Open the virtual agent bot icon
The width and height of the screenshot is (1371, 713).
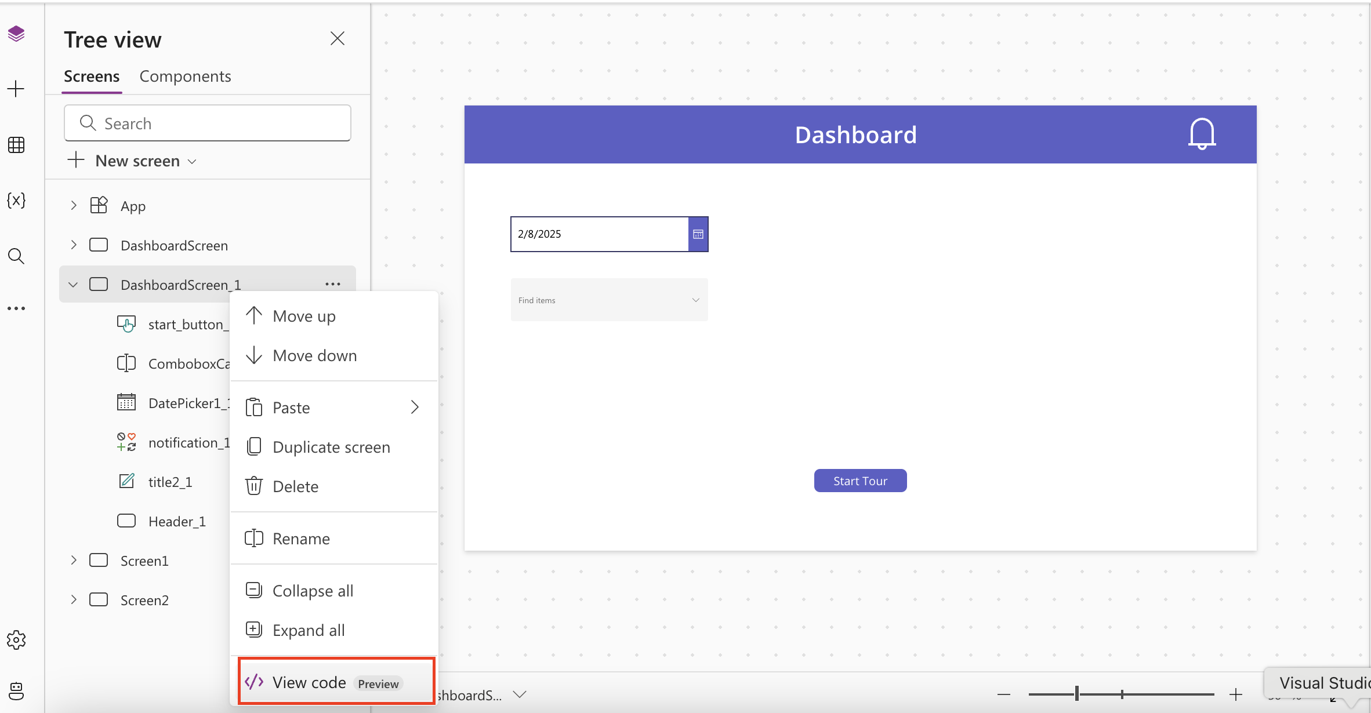pyautogui.click(x=16, y=691)
